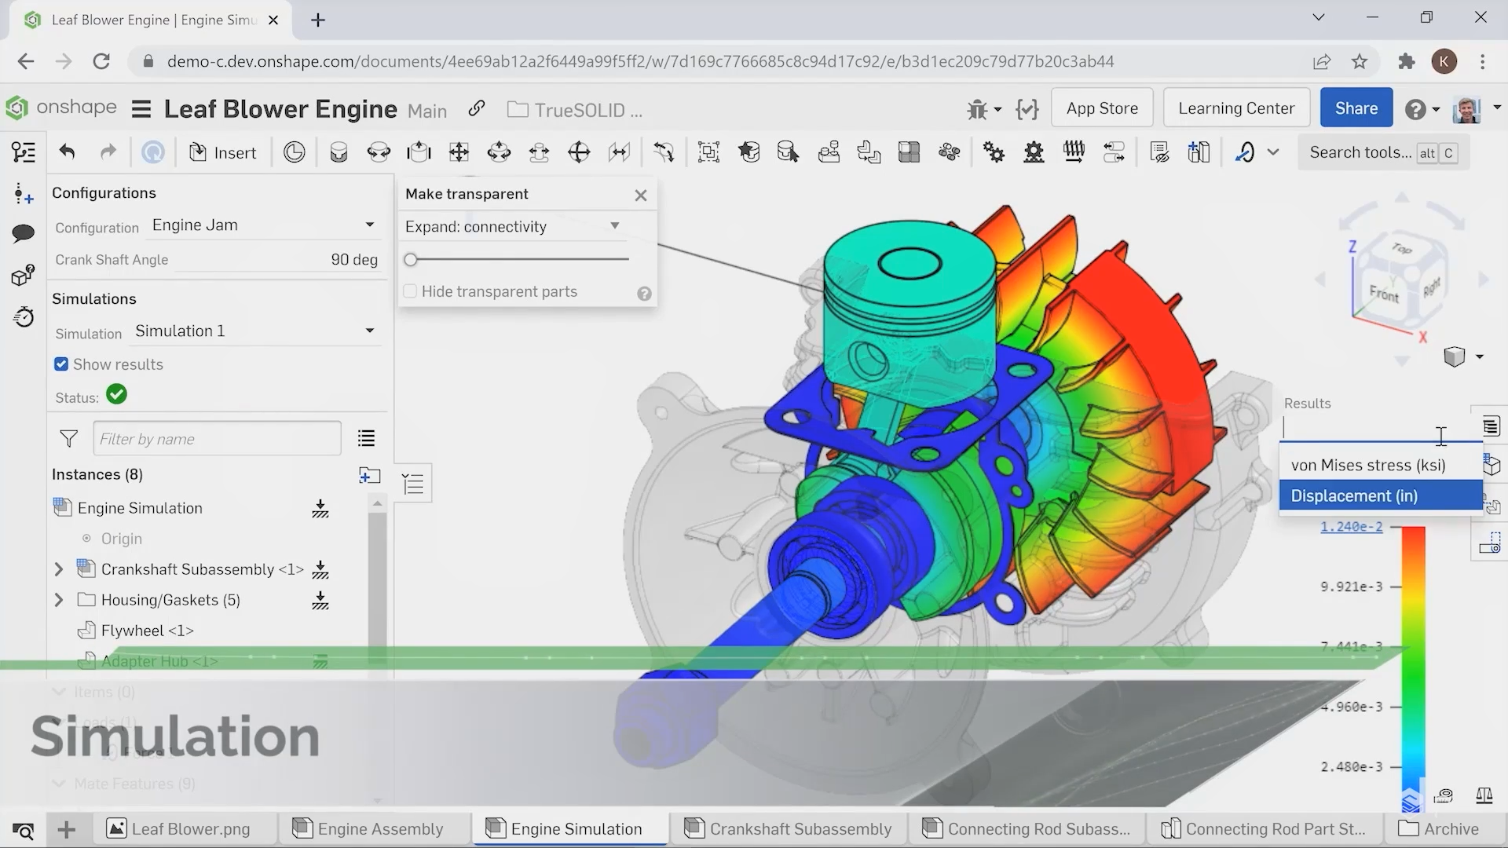Open the instance list sidebar icon
1508x848 pixels.
pyautogui.click(x=24, y=152)
